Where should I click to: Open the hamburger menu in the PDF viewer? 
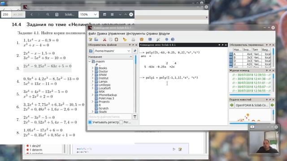[x=112, y=14]
